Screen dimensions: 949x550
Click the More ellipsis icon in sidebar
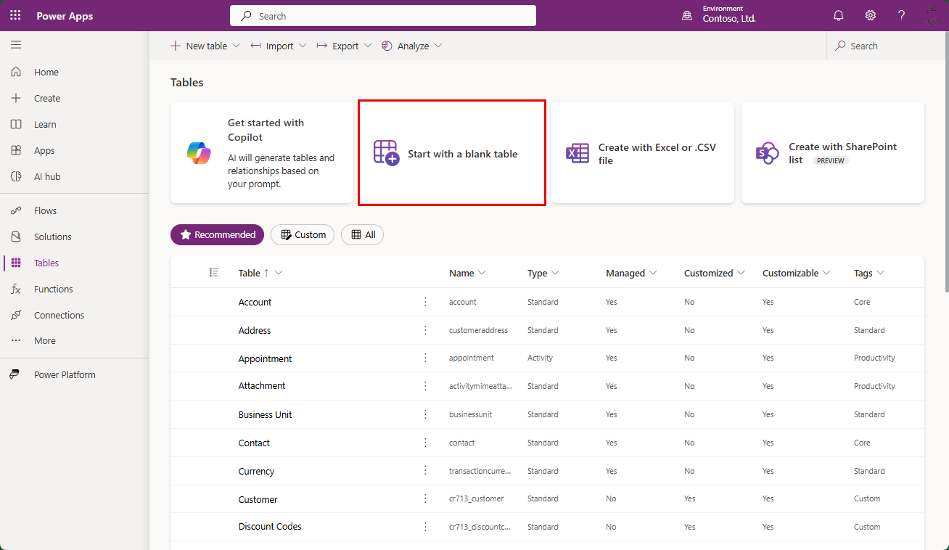coord(16,340)
